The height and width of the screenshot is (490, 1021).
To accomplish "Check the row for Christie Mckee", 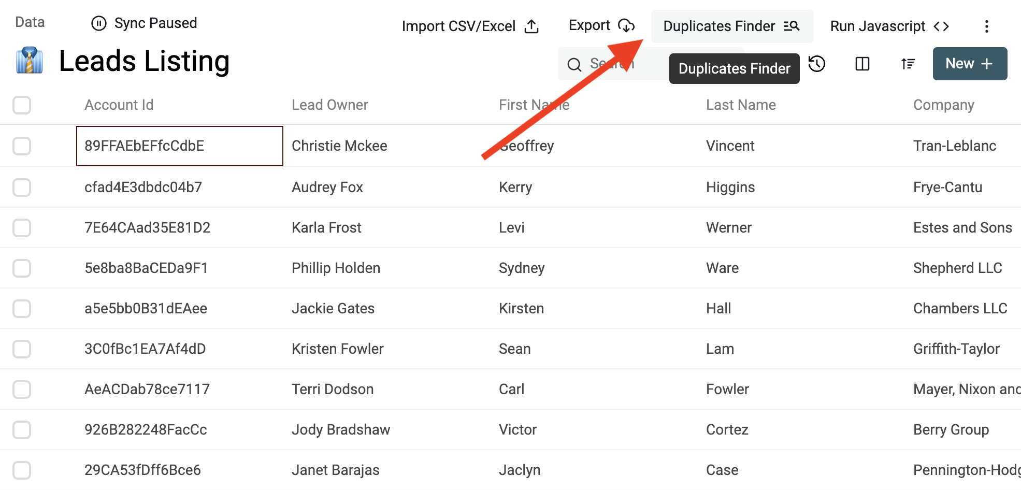I will (22, 146).
